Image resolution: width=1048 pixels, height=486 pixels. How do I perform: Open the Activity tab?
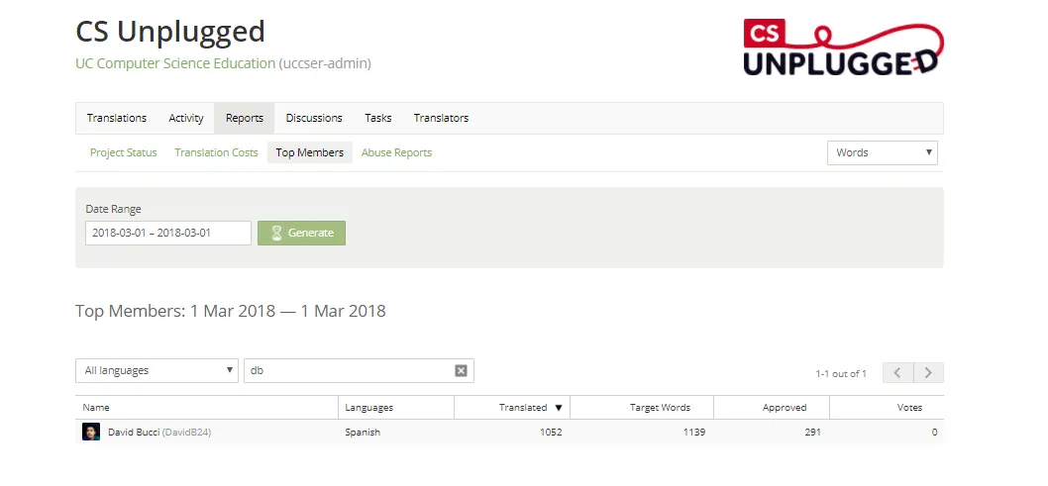(186, 118)
